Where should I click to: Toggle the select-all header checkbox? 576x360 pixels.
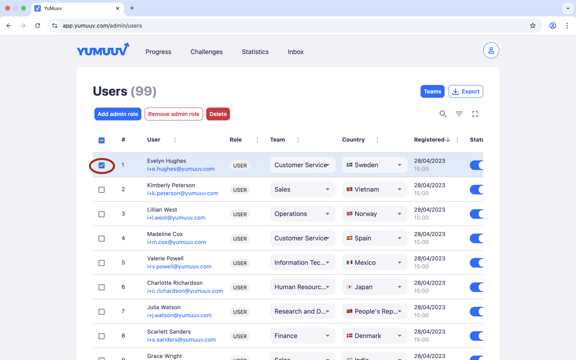point(102,140)
